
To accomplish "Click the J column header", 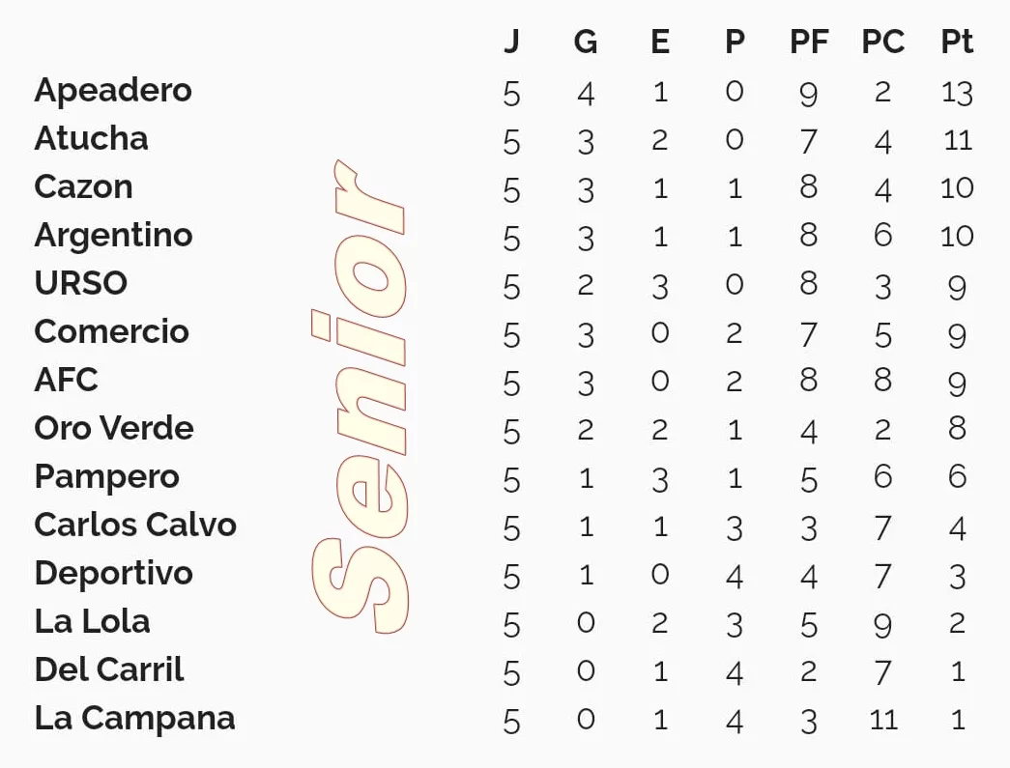I will pos(511,42).
